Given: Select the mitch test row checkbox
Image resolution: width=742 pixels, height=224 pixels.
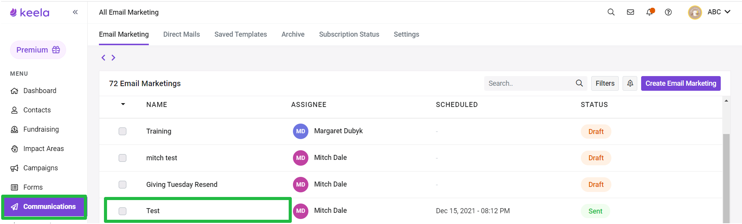Looking at the screenshot, I should tap(123, 158).
